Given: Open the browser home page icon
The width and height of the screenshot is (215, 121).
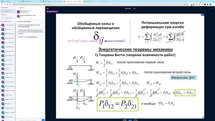Looking at the screenshot, I should pos(10,4).
